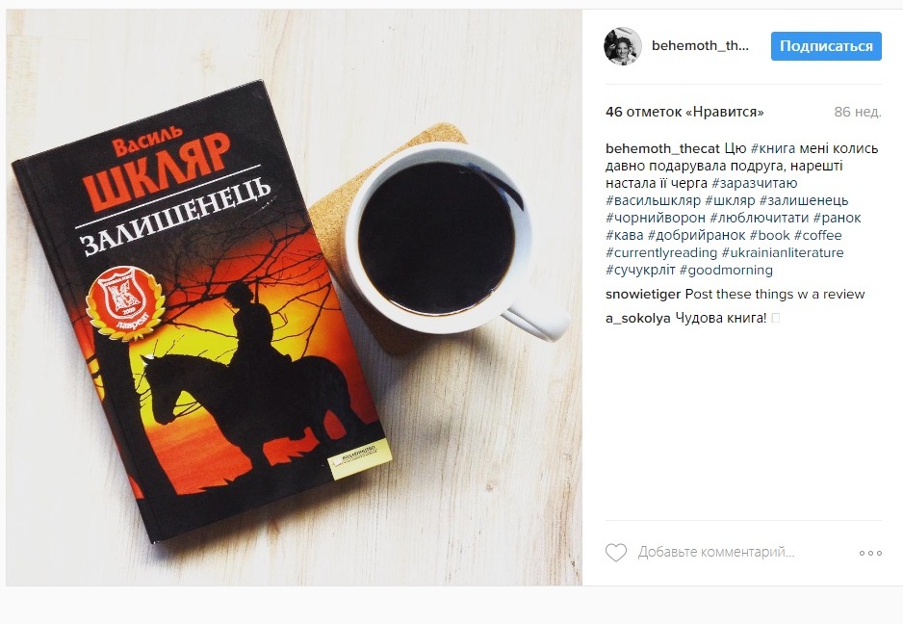Visit commenter snowietiger's profile
The image size is (903, 624).
click(x=643, y=294)
